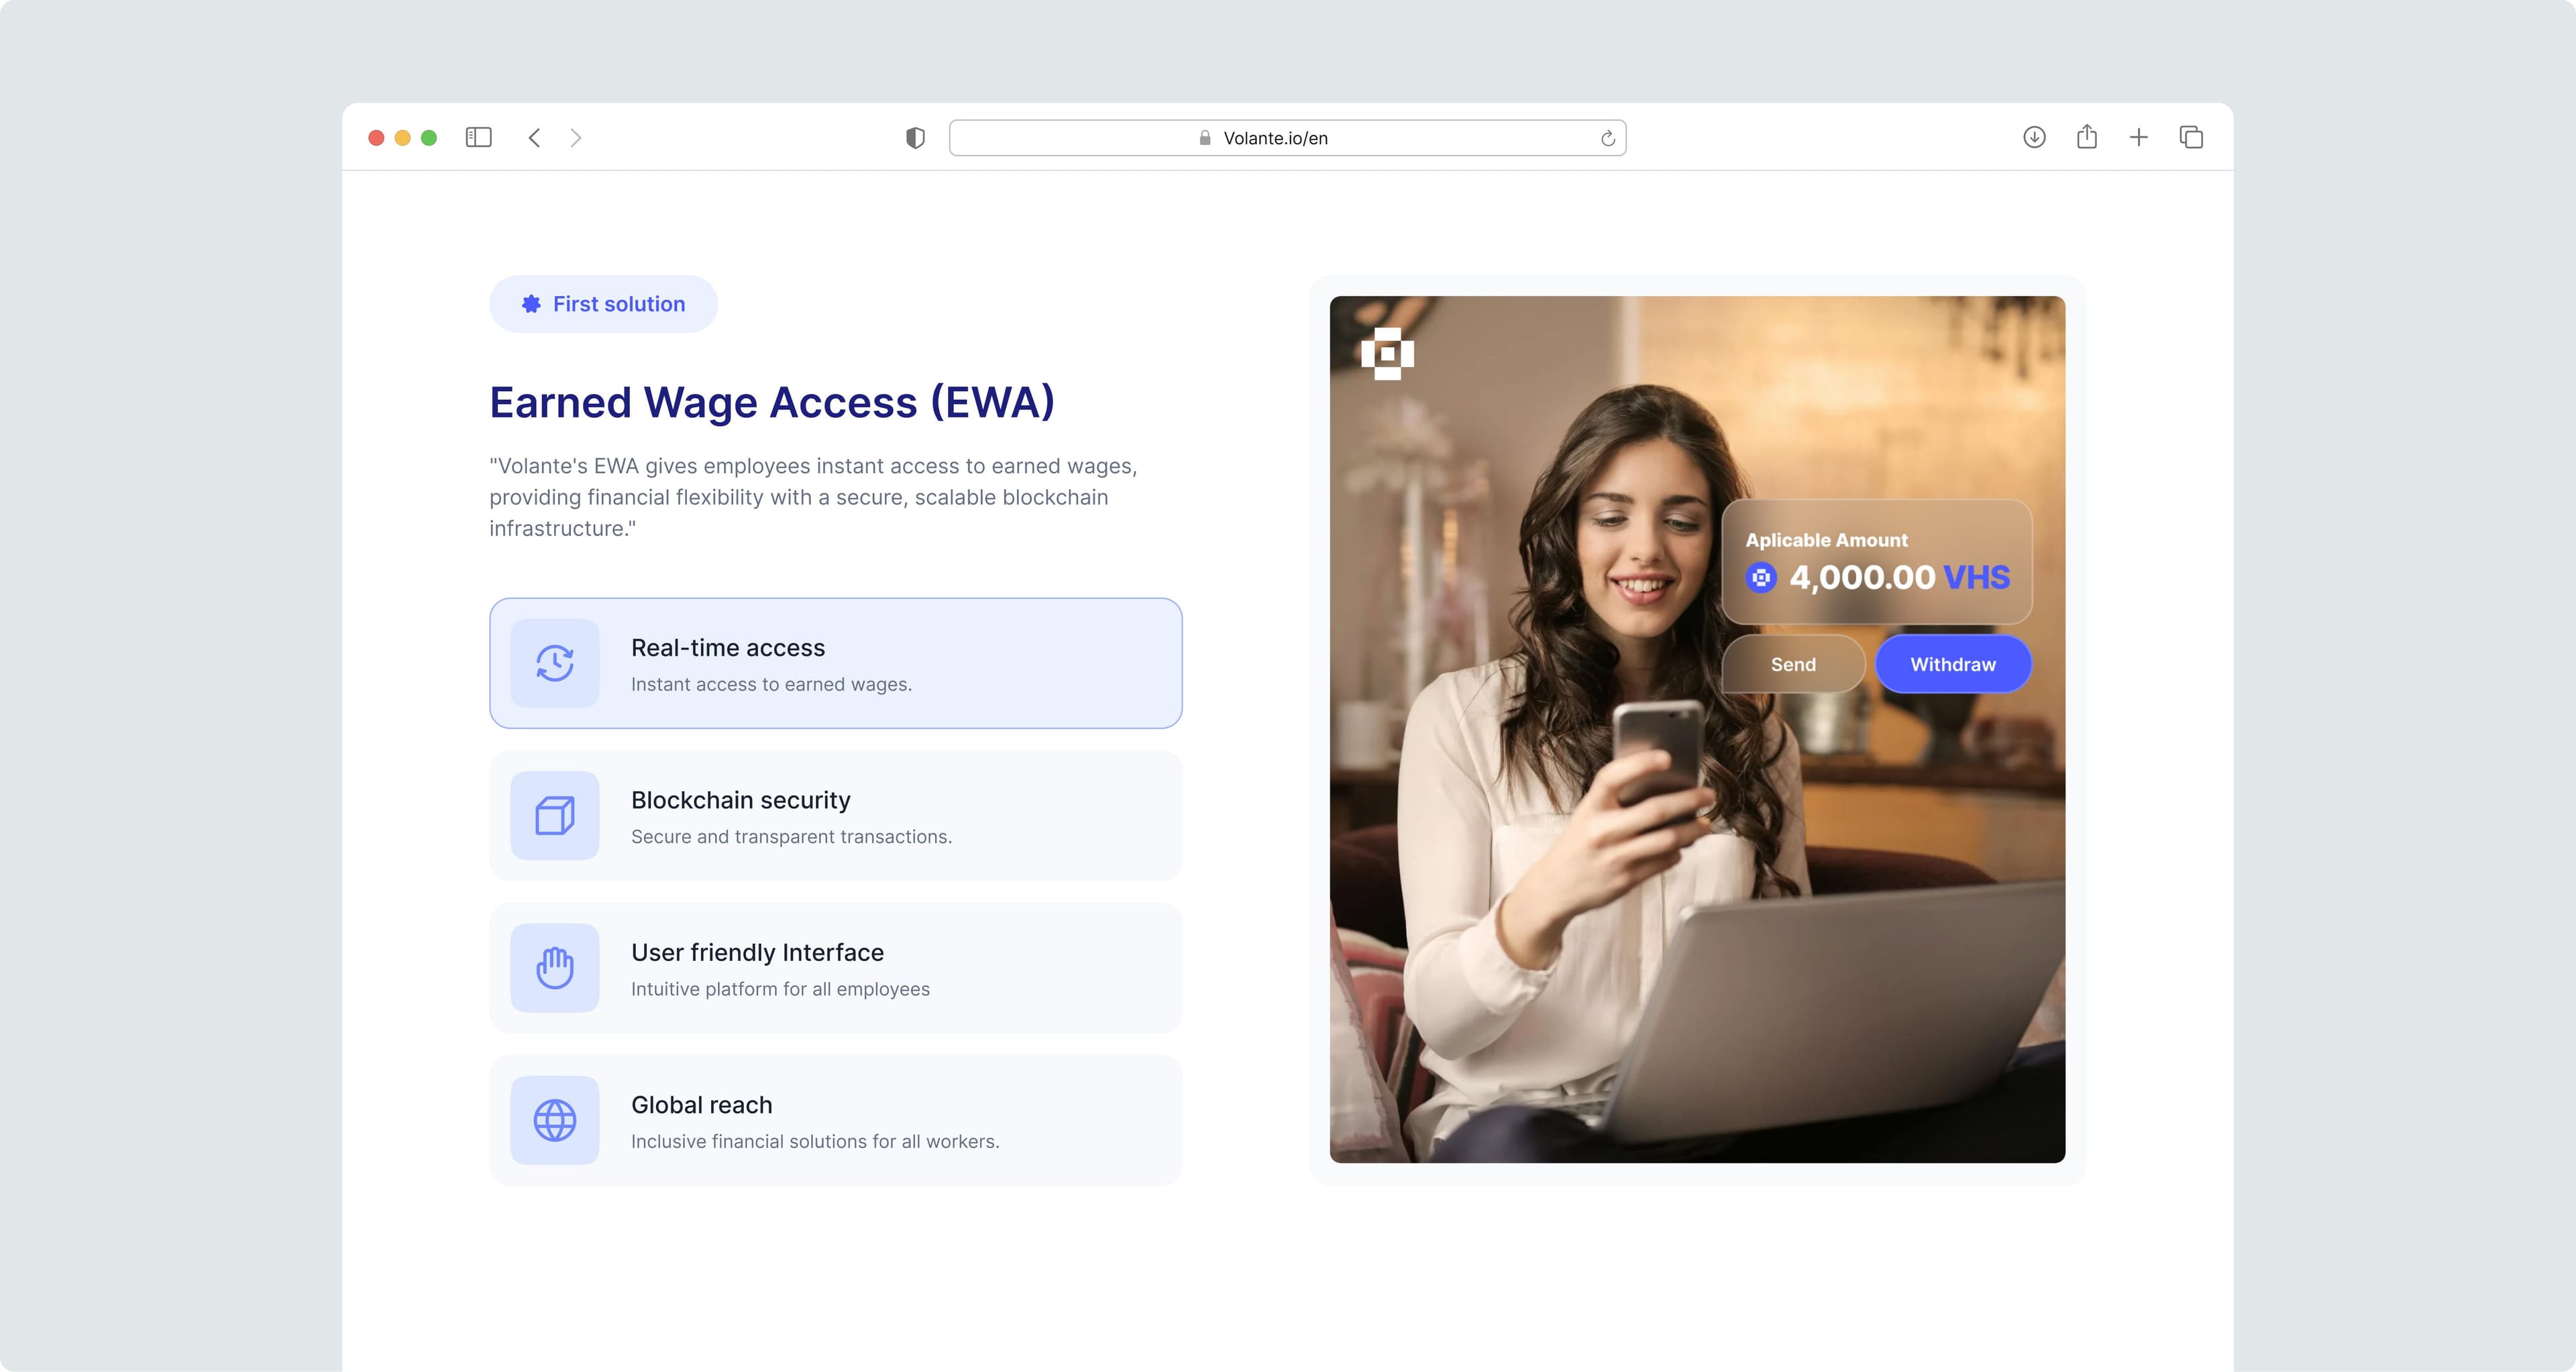Screen dimensions: 2576x1372
Task: Select the Global reach card
Action: tap(835, 1120)
